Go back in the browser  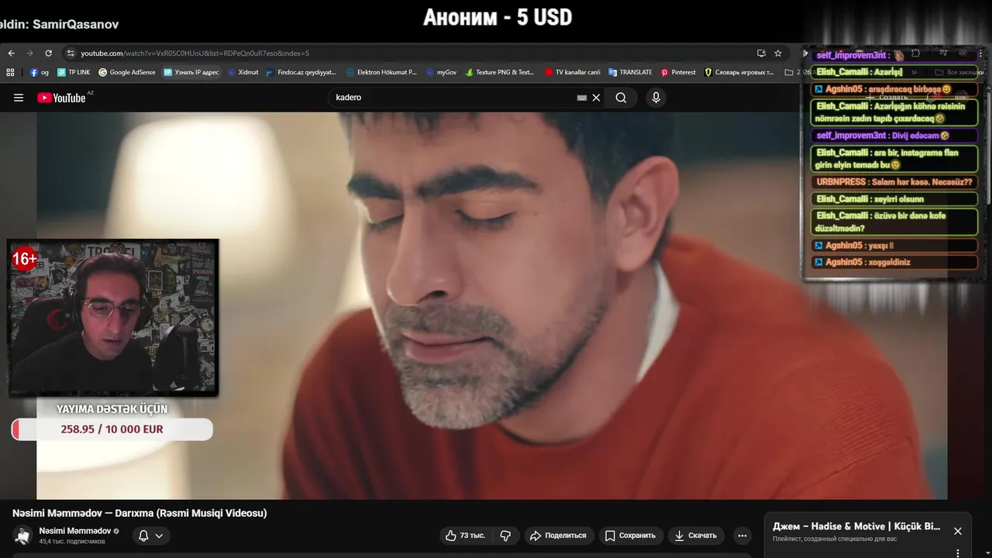coord(11,53)
